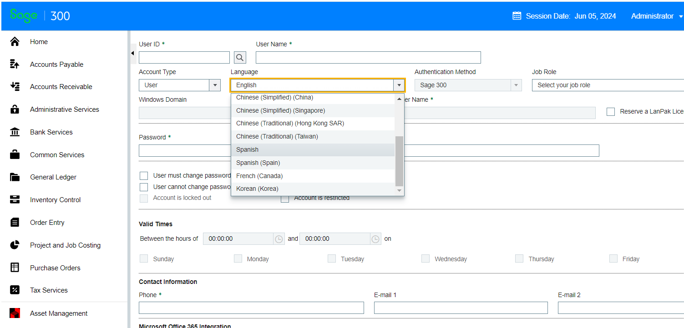Image resolution: width=684 pixels, height=328 pixels.
Task: Click the start hour time field
Action: [x=238, y=239]
